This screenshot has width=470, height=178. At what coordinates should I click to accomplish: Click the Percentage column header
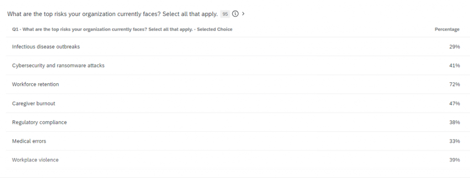(x=447, y=29)
